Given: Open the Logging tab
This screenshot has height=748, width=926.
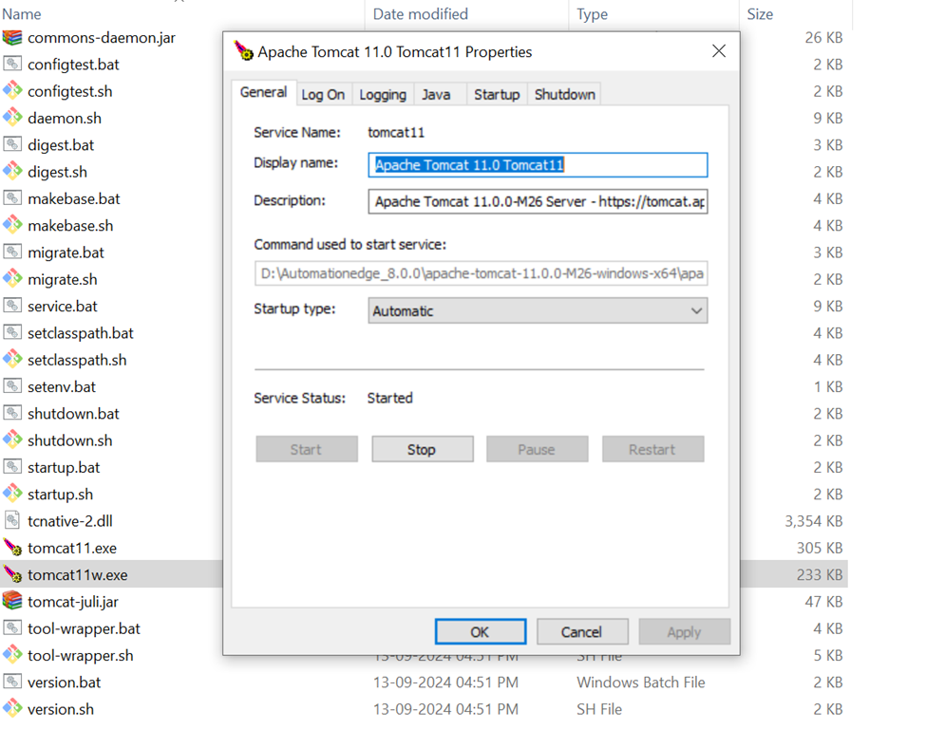Looking at the screenshot, I should coord(382,93).
